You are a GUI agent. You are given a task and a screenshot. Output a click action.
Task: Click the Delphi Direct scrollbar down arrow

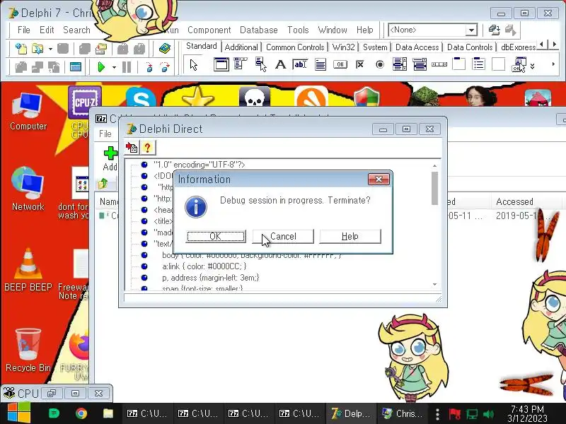(x=434, y=285)
